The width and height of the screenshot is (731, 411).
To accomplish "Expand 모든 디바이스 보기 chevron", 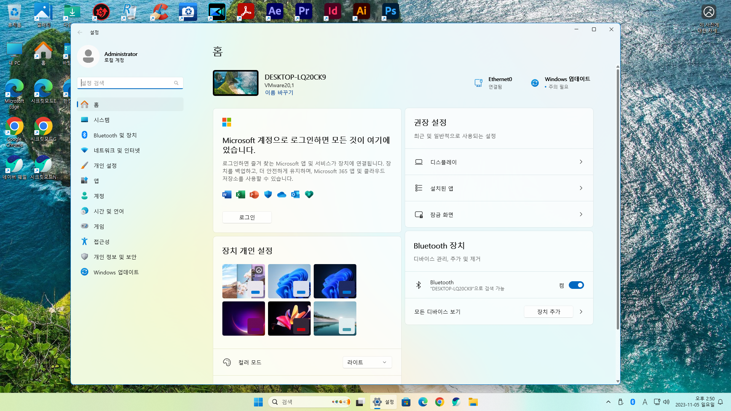I will (581, 312).
